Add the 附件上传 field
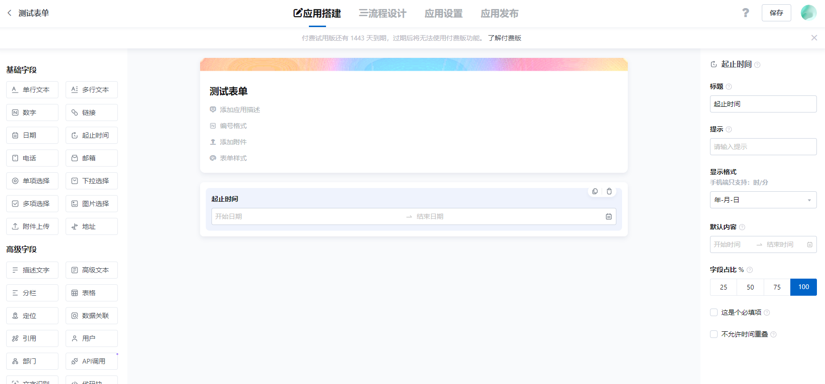Screen dimensions: 825x384 click(x=32, y=226)
